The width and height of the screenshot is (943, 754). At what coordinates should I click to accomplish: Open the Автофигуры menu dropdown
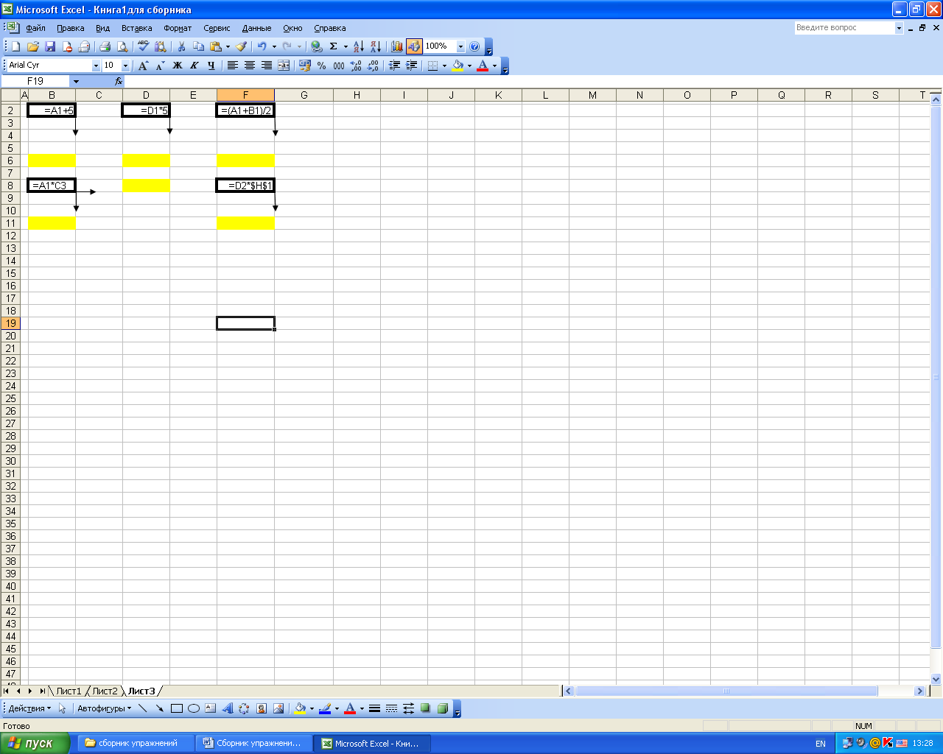click(104, 708)
